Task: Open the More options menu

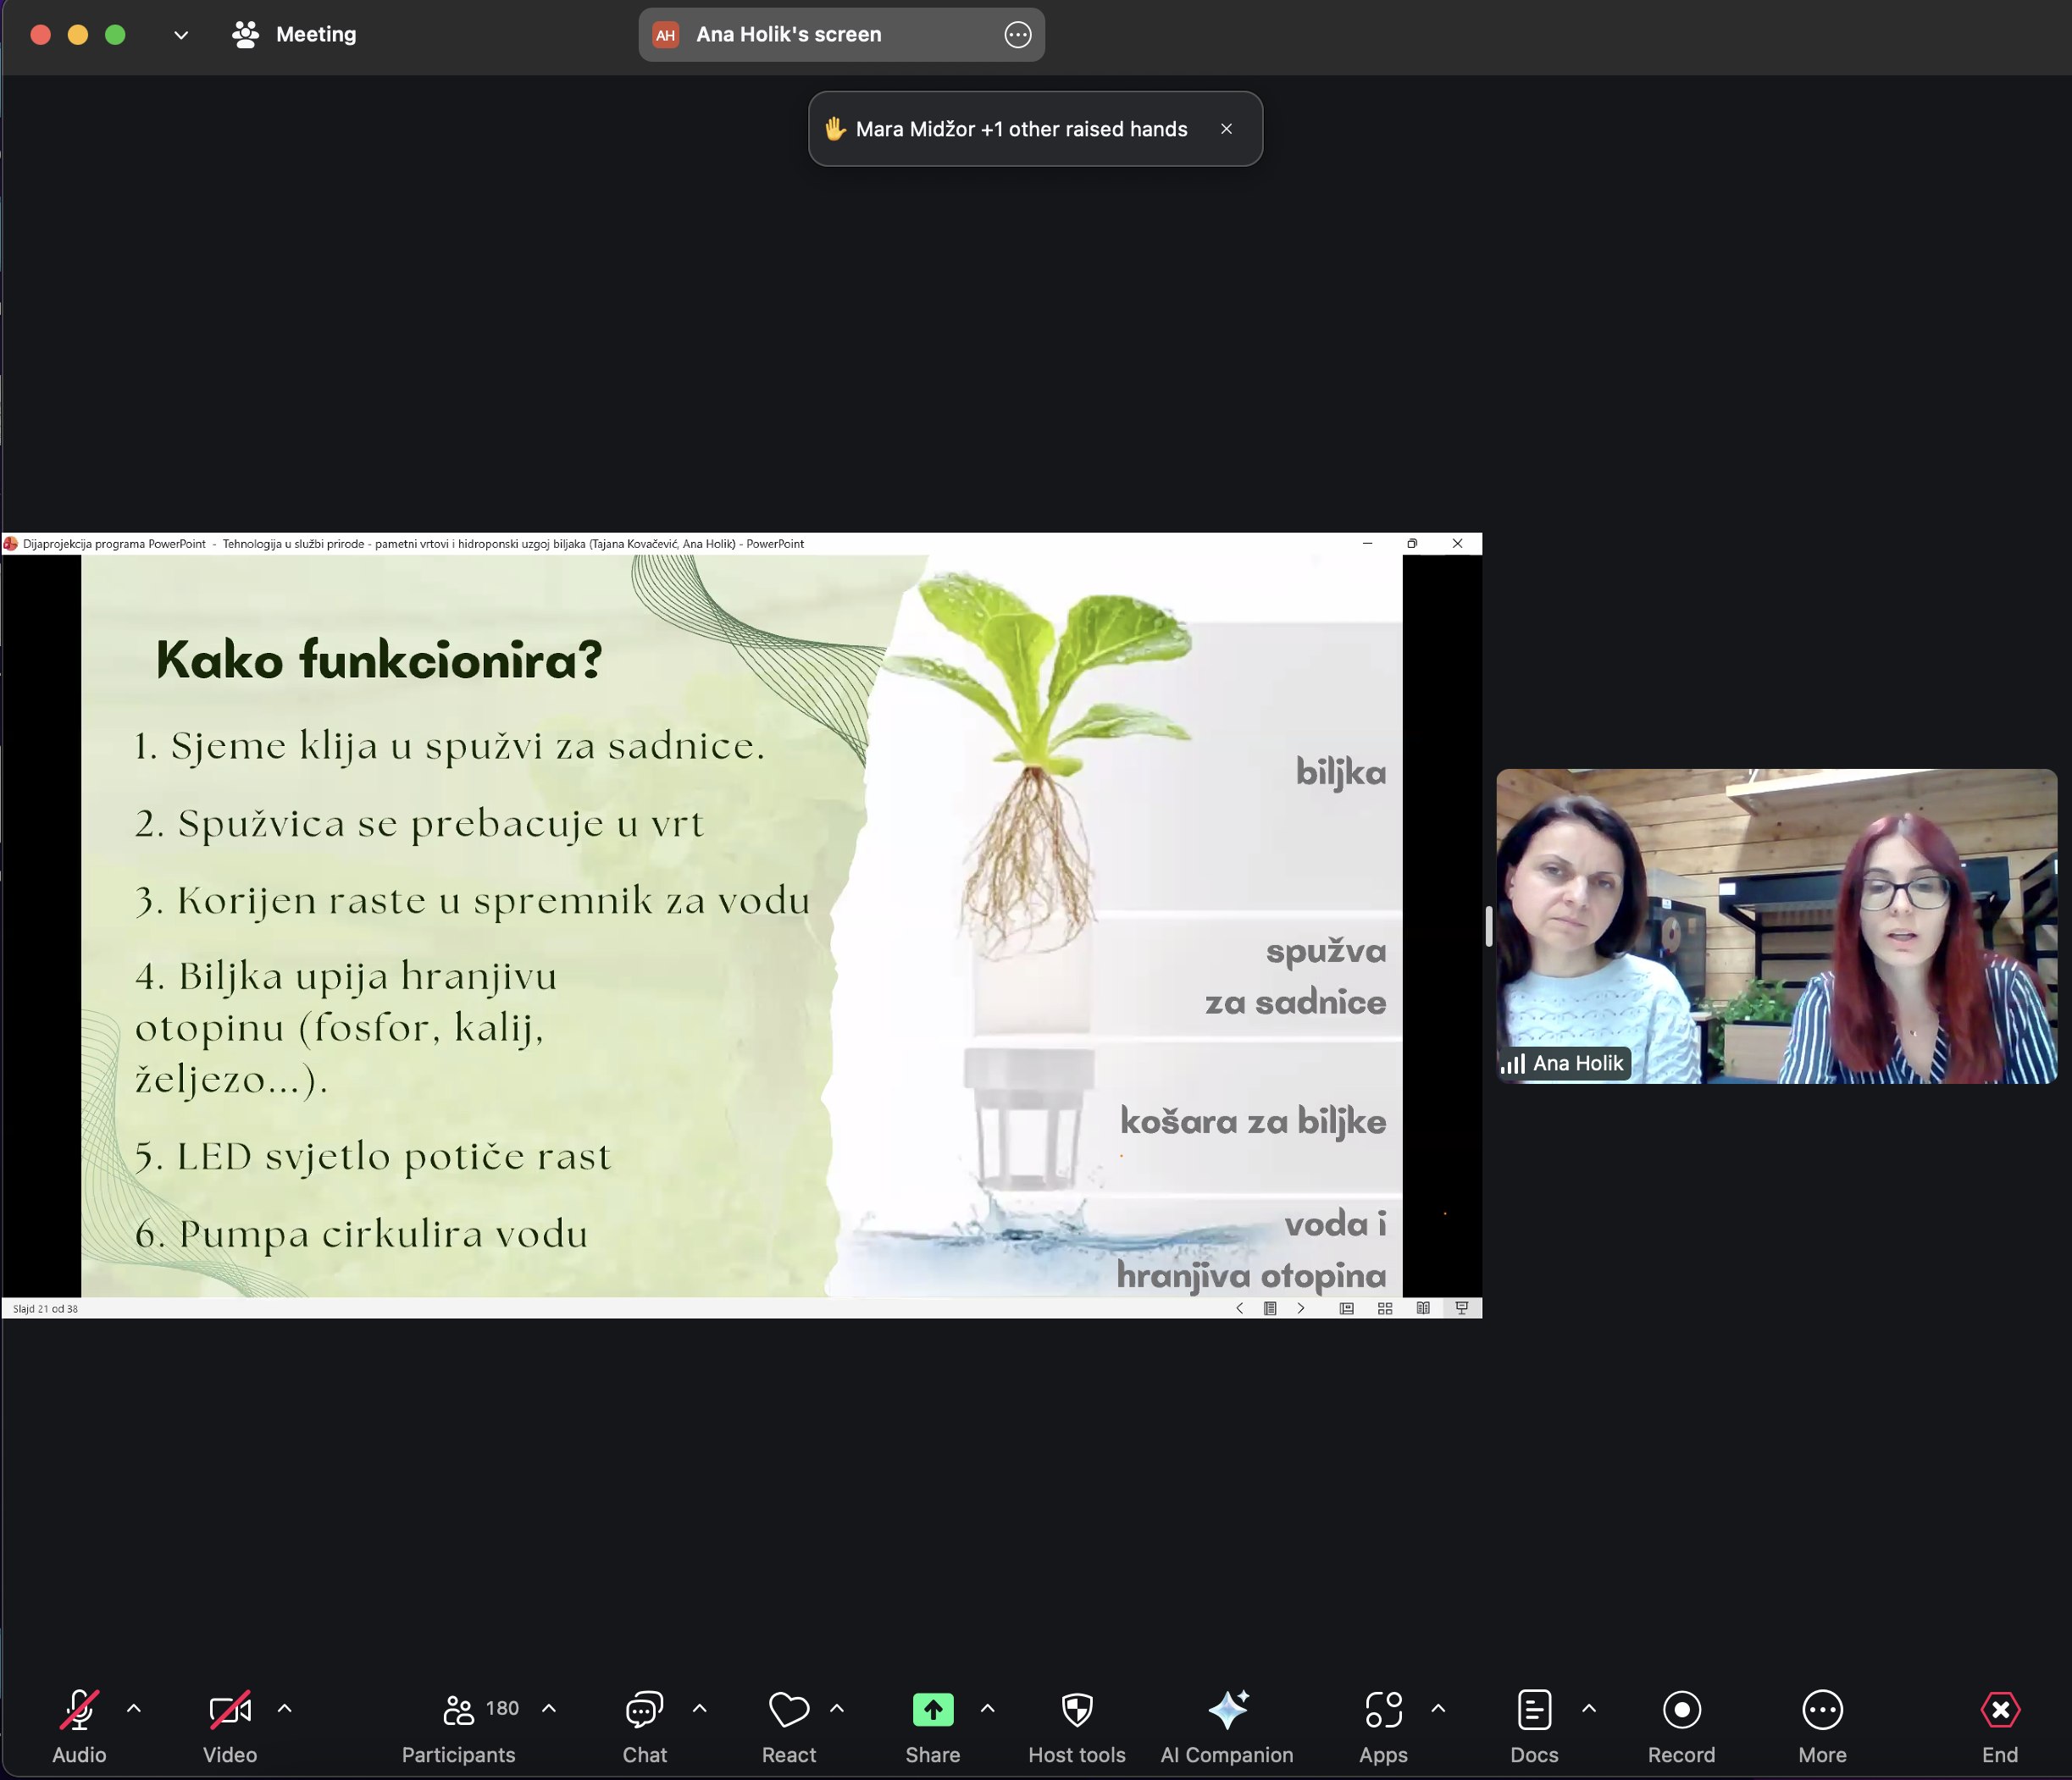Action: pos(1821,1725)
